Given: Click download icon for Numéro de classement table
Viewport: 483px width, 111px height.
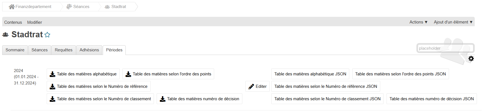Looking at the screenshot, I should point(52,99).
